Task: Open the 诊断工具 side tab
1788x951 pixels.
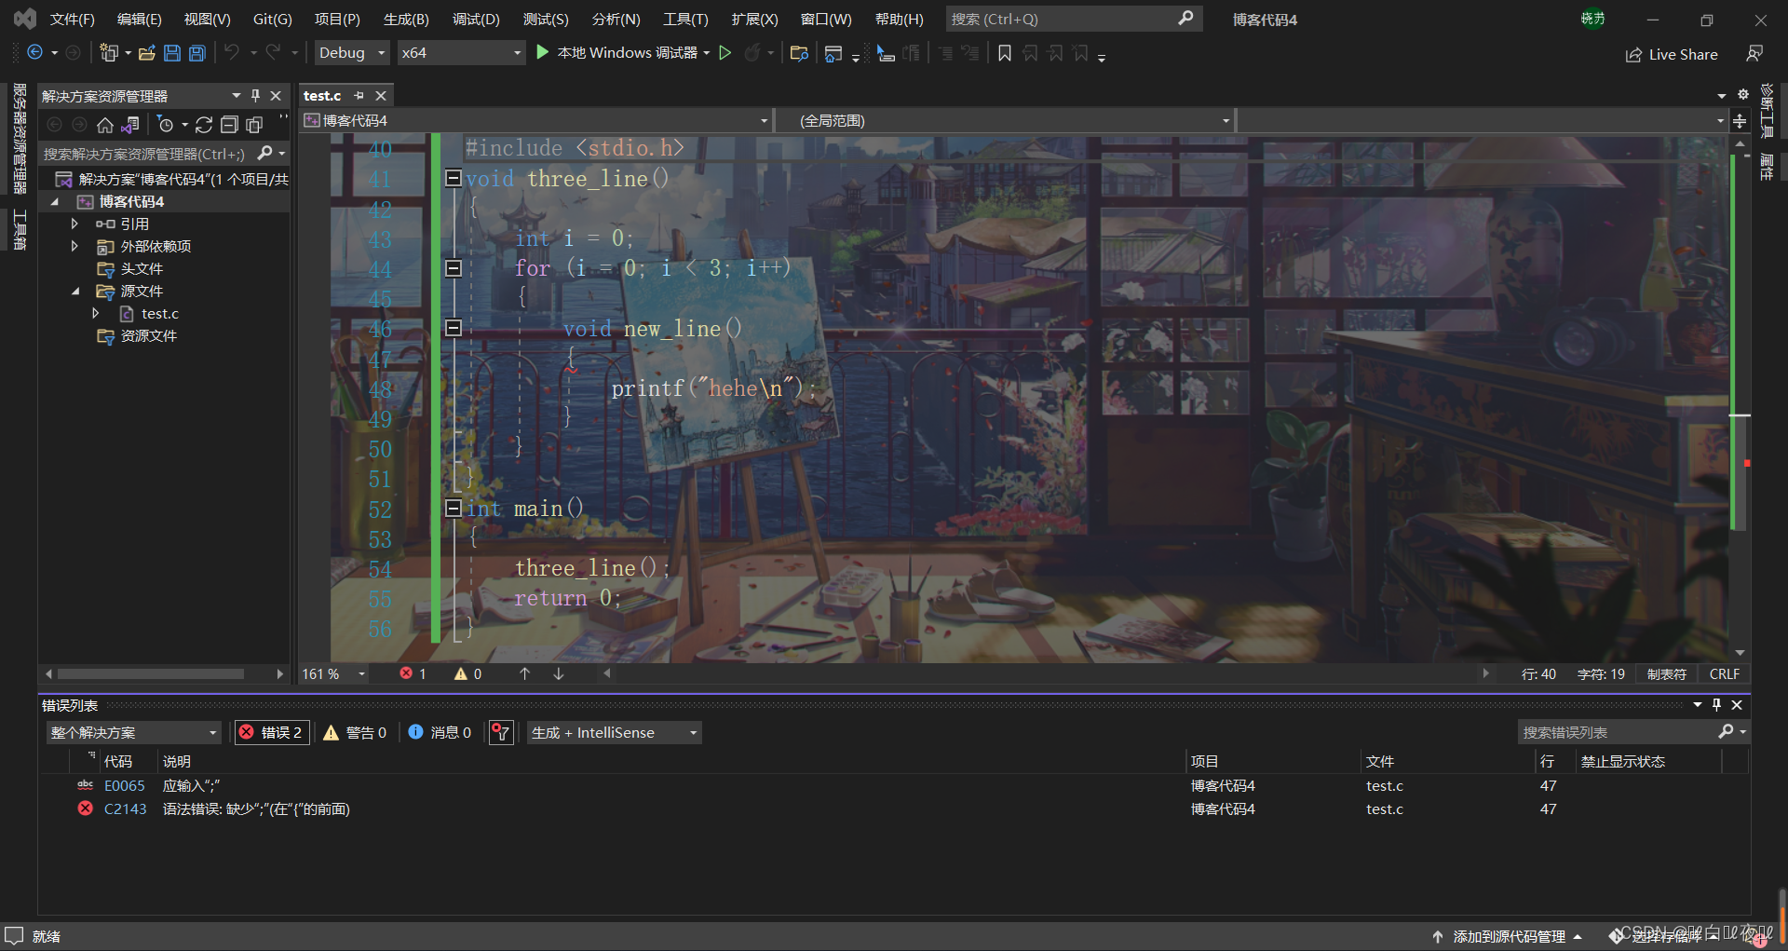Action: [1767, 110]
